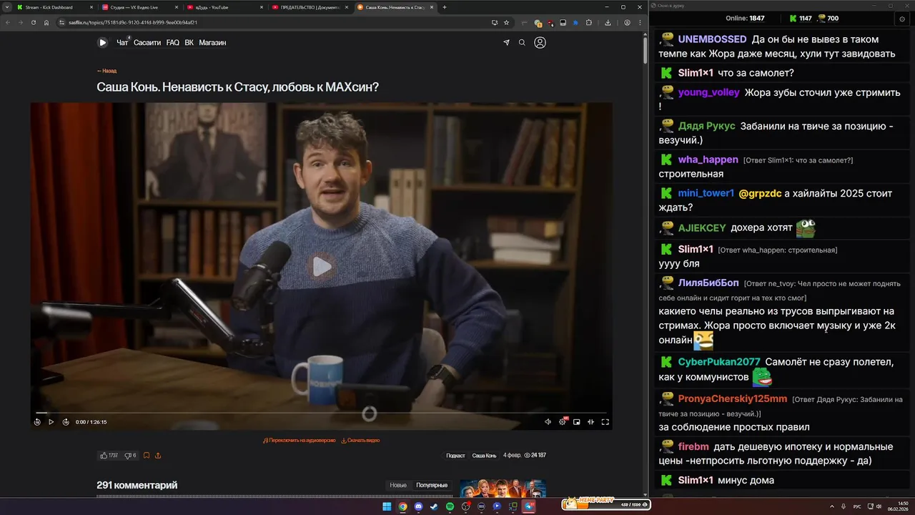The width and height of the screenshot is (915, 515).
Task: Click the username firebm in chat
Action: click(x=693, y=446)
